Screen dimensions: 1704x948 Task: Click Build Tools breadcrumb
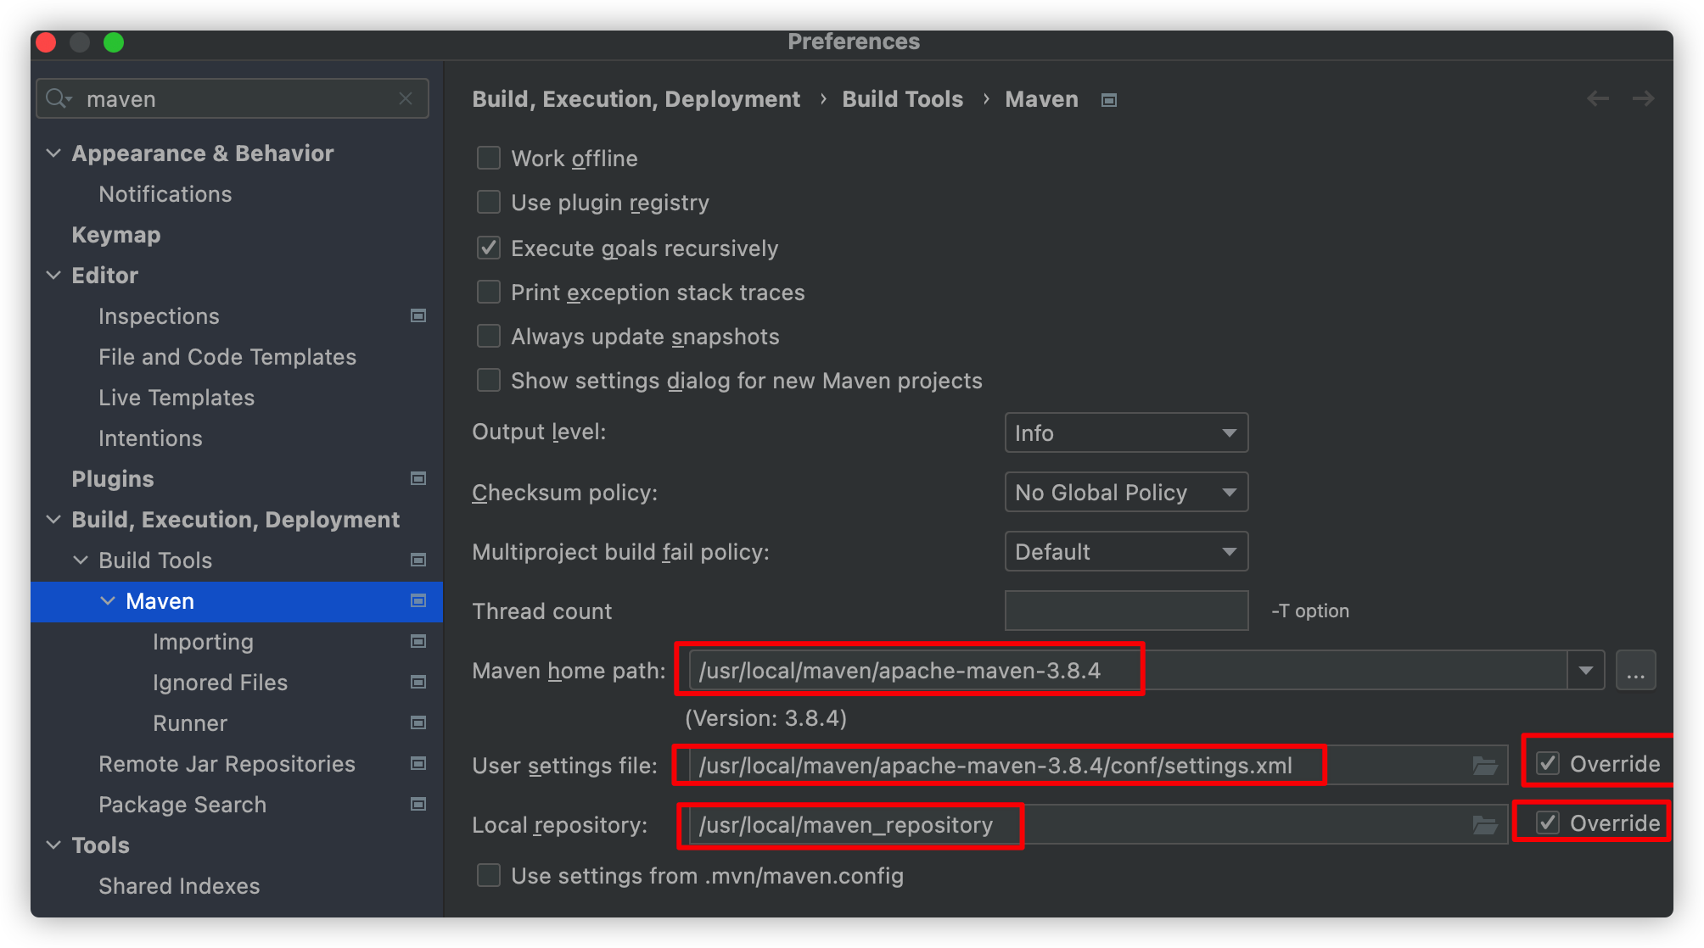tap(903, 99)
